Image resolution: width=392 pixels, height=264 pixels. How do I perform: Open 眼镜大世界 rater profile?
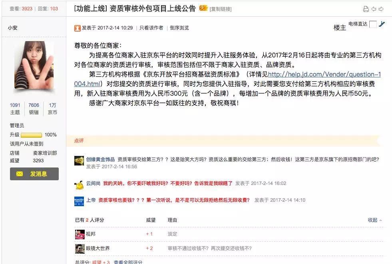tap(98, 248)
